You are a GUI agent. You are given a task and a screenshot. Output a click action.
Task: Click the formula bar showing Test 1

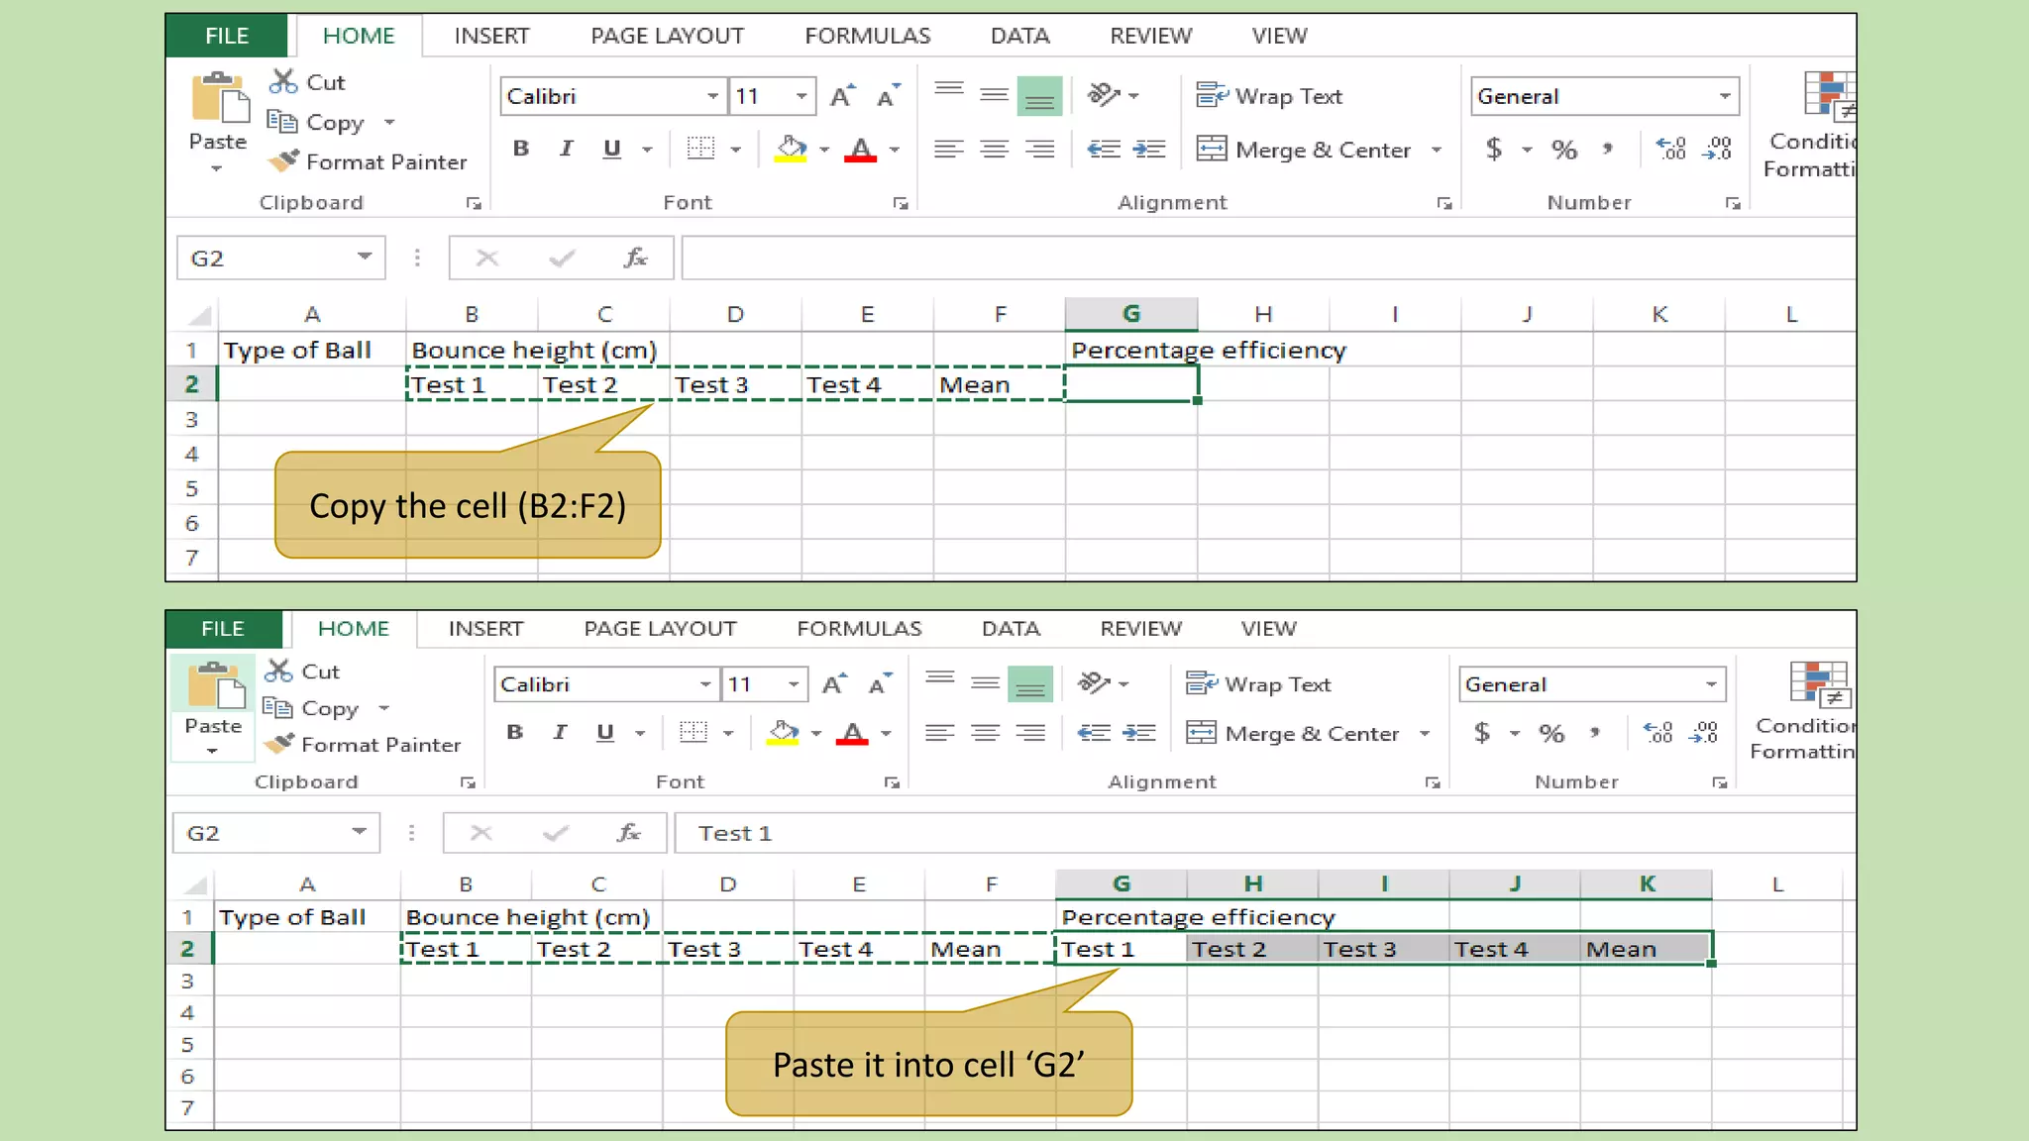pyautogui.click(x=1264, y=833)
